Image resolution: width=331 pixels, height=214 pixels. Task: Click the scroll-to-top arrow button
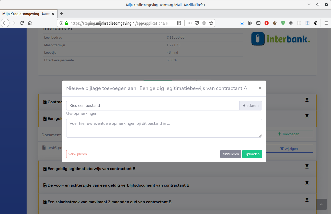(321, 204)
